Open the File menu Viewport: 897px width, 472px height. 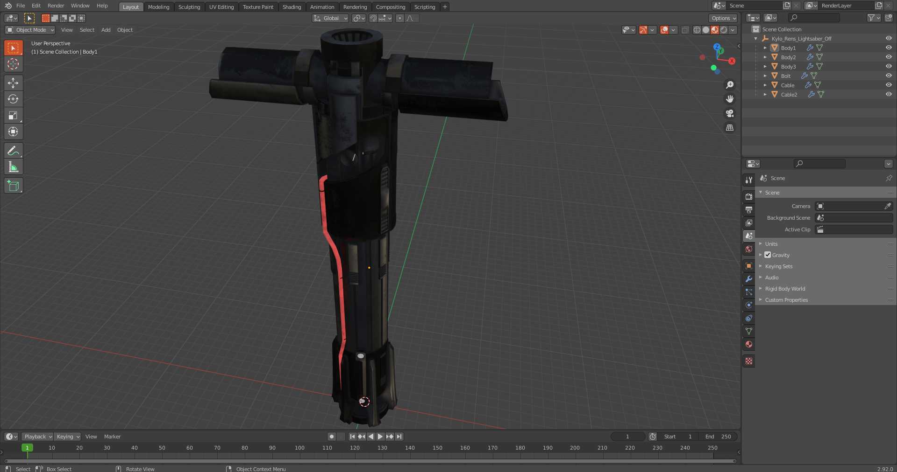[x=21, y=6]
